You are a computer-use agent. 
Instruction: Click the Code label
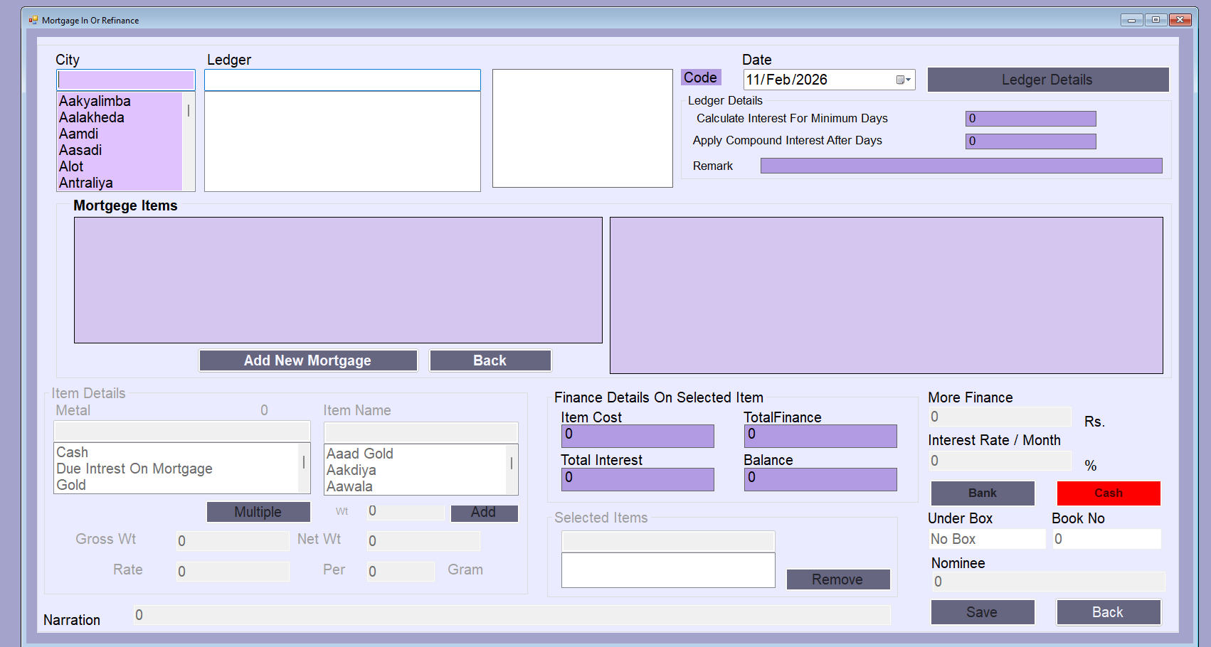(701, 77)
